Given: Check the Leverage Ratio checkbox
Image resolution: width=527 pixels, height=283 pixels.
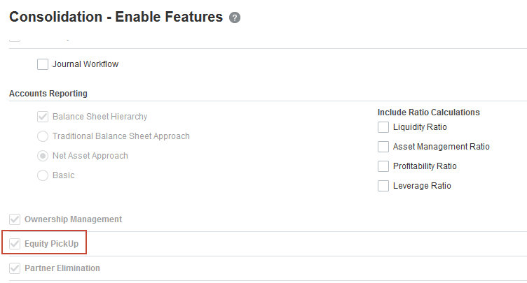Looking at the screenshot, I should [383, 186].
